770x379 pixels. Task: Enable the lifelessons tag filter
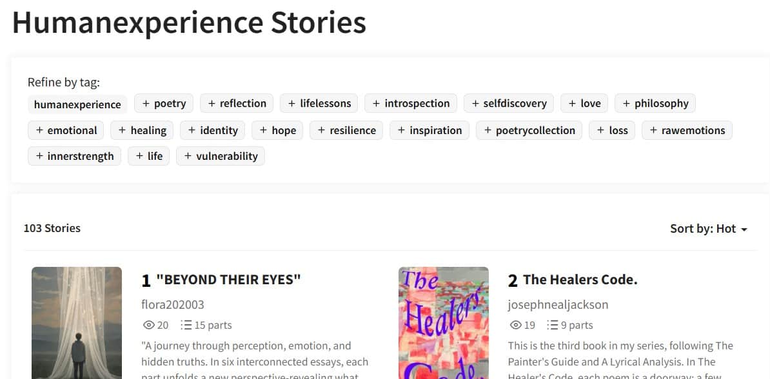point(319,103)
